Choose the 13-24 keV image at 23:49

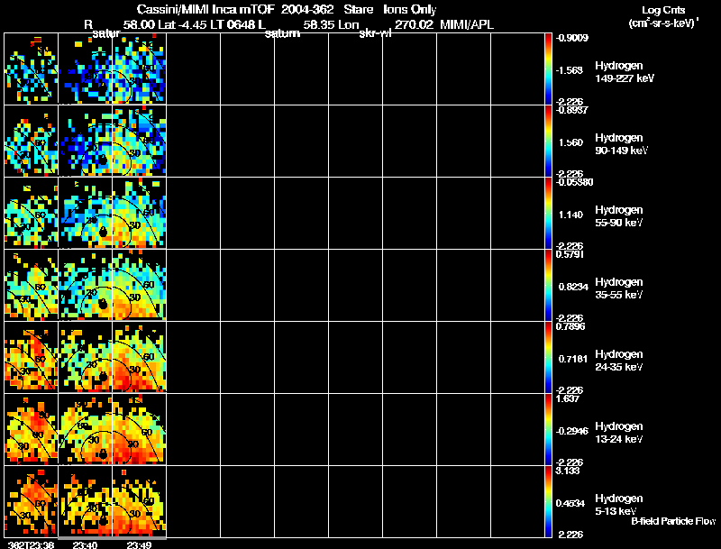point(140,429)
